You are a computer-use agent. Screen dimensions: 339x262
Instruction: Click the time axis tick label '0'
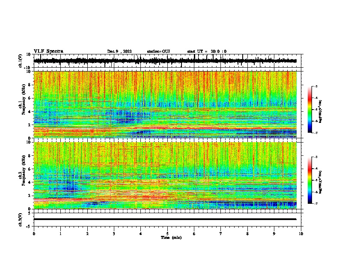point(34,234)
